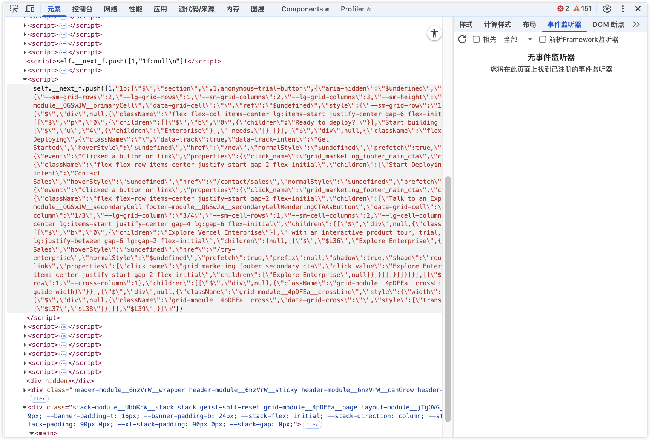Click the red error count indicator
Screen dimensions: 650x440
[563, 9]
